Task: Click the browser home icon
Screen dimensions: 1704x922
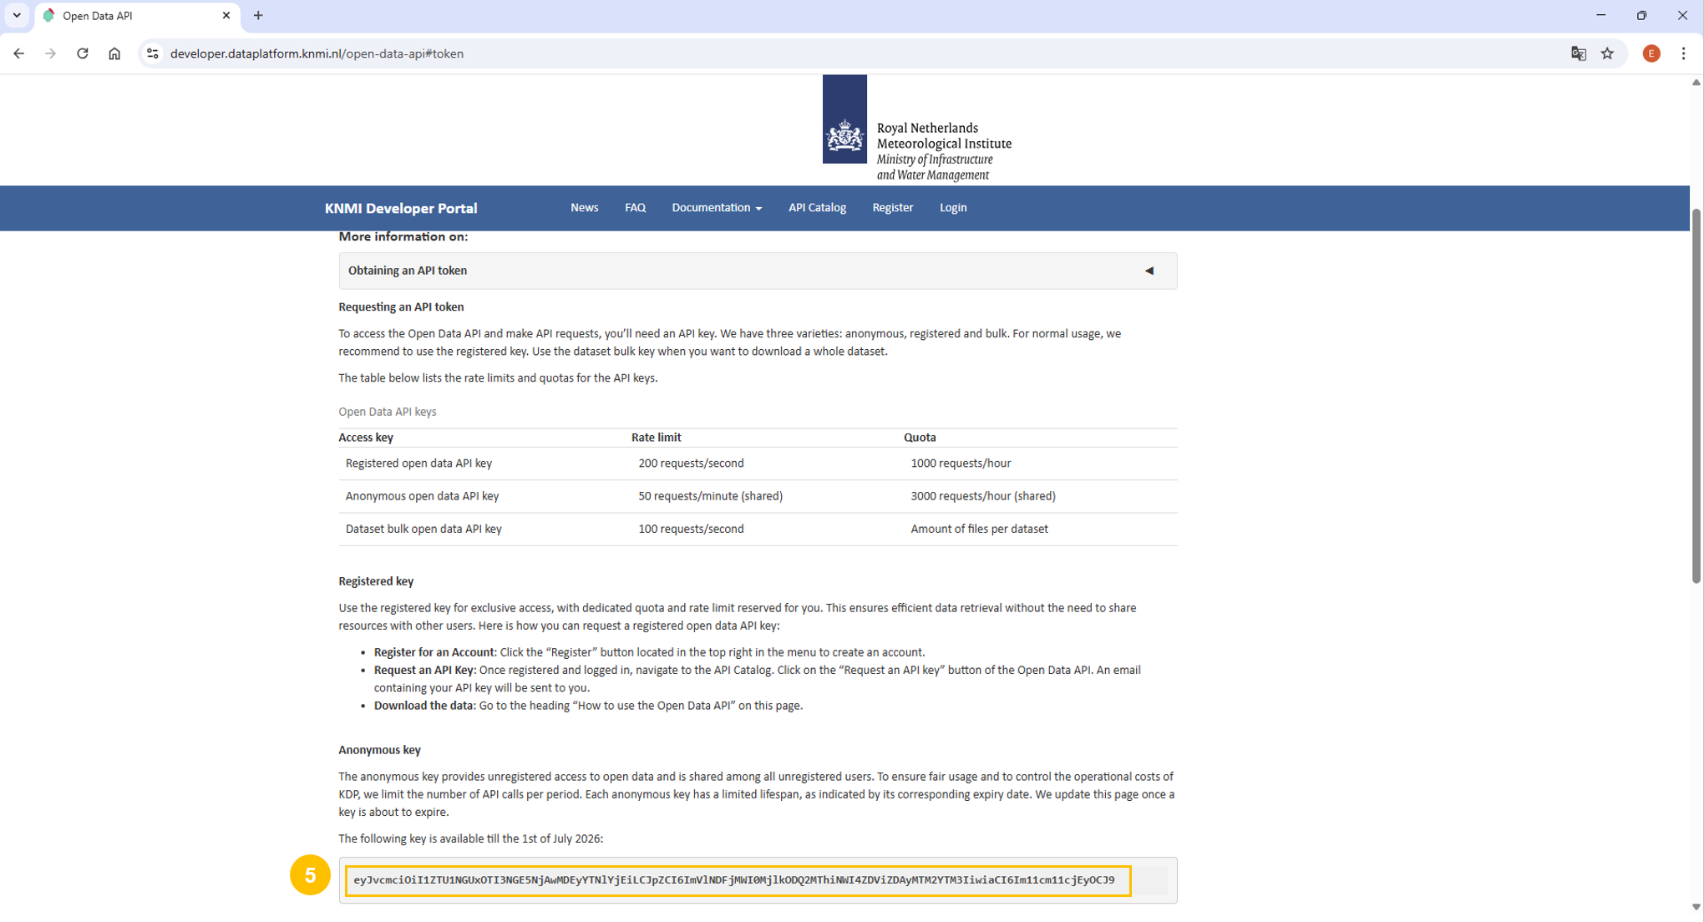Action: click(x=114, y=53)
